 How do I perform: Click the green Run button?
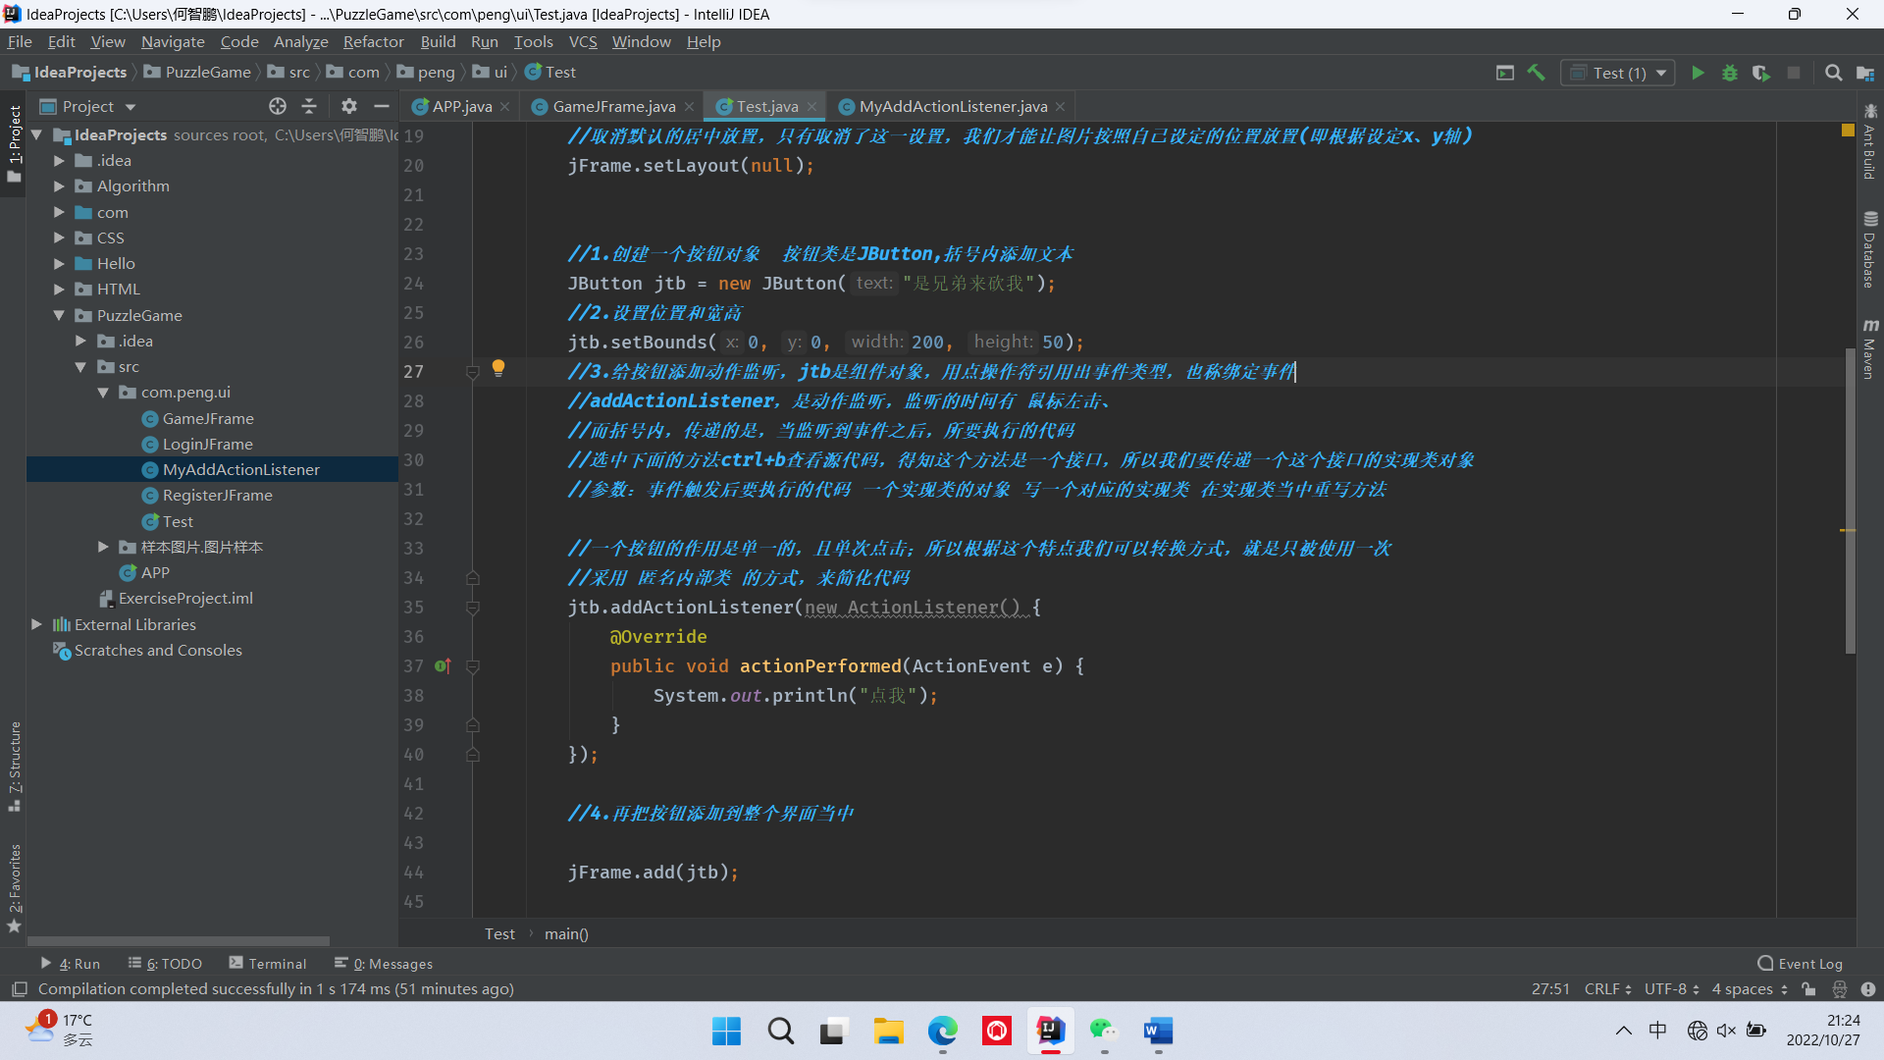point(1698,73)
